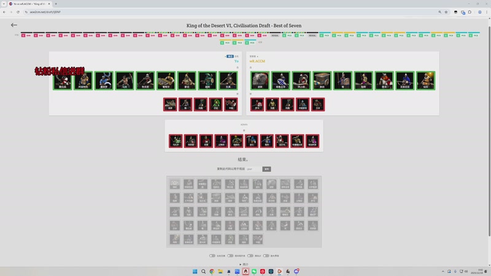Click the Yo player name
Viewport: 491px width, 276px height.
[236, 61]
